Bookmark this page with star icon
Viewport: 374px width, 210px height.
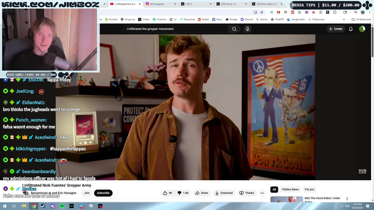tap(262, 12)
